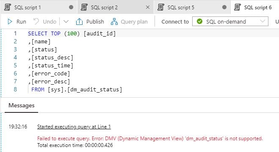The height and width of the screenshot is (152, 279).
Task: Switch to the SQL script 5 tab
Action: [192, 7]
